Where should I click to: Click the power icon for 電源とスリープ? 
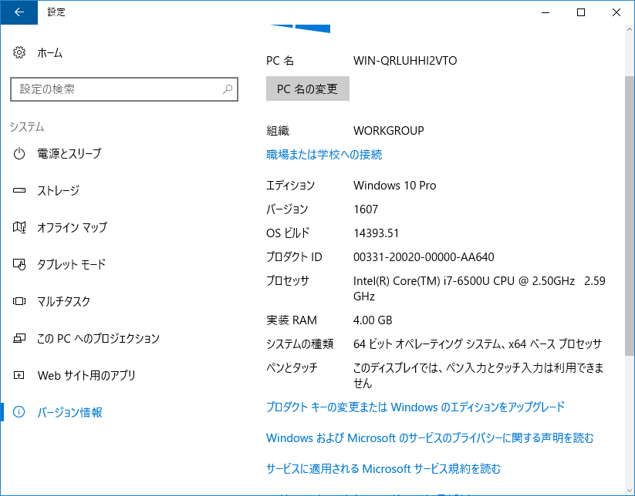coord(19,153)
